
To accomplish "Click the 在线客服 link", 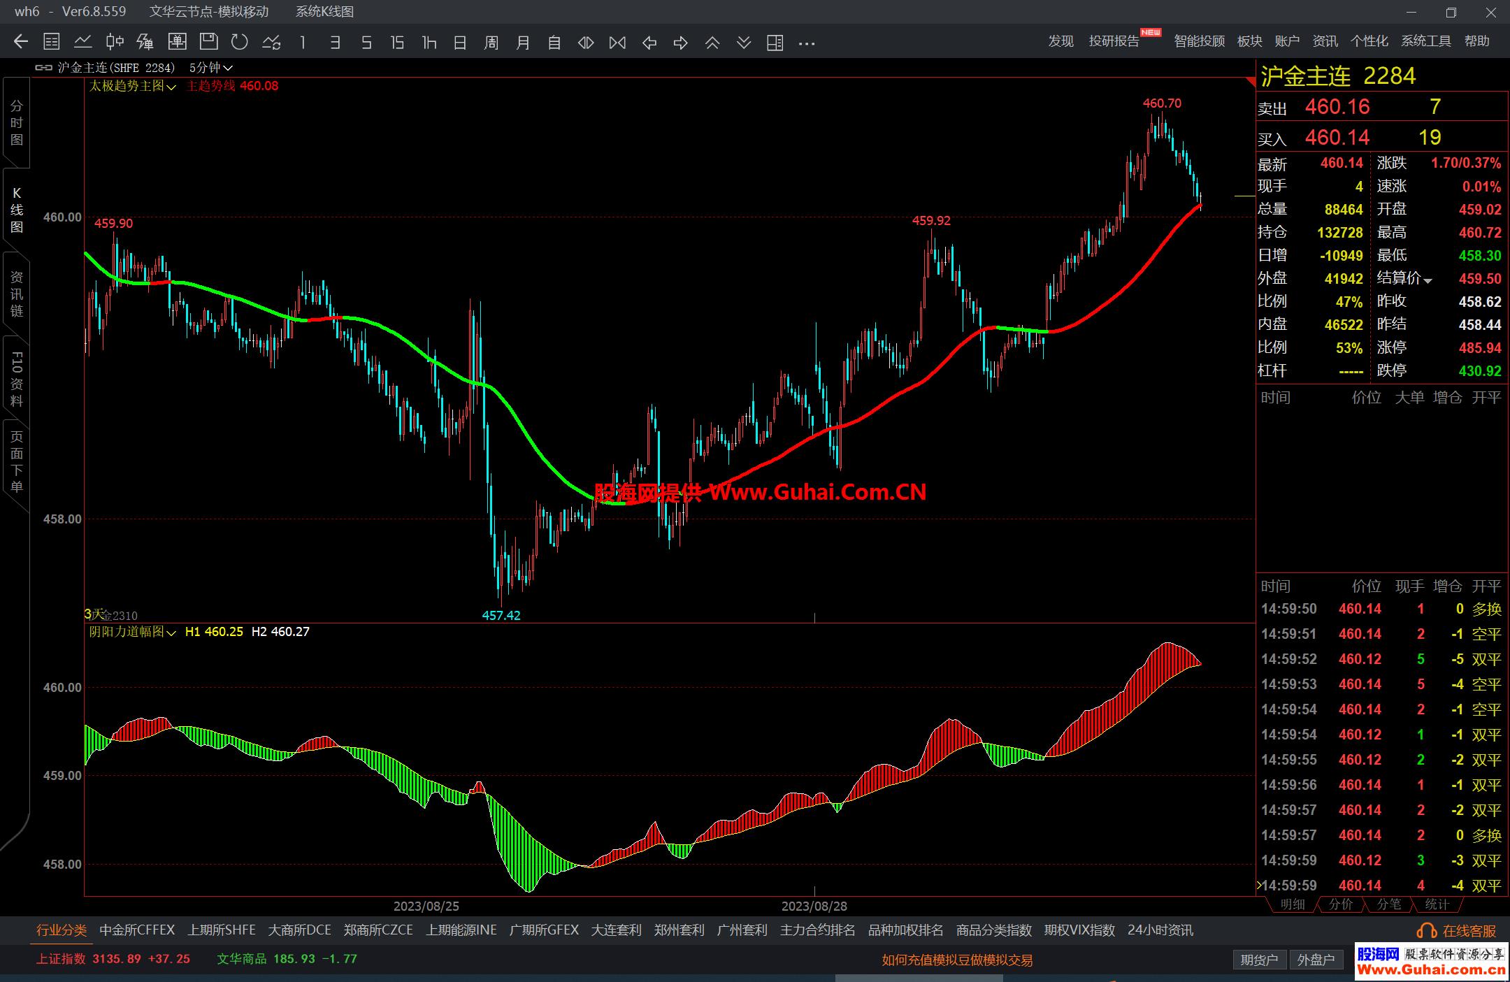I will [1458, 931].
